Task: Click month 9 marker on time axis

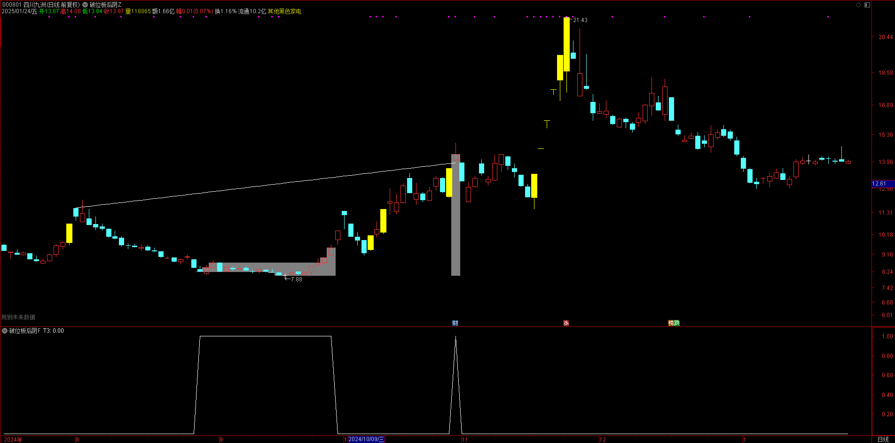Action: (x=221, y=440)
